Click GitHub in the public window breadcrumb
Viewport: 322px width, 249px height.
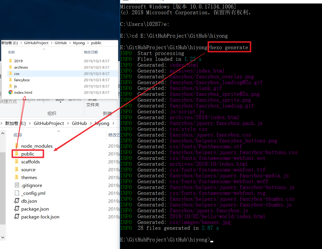coord(61,43)
